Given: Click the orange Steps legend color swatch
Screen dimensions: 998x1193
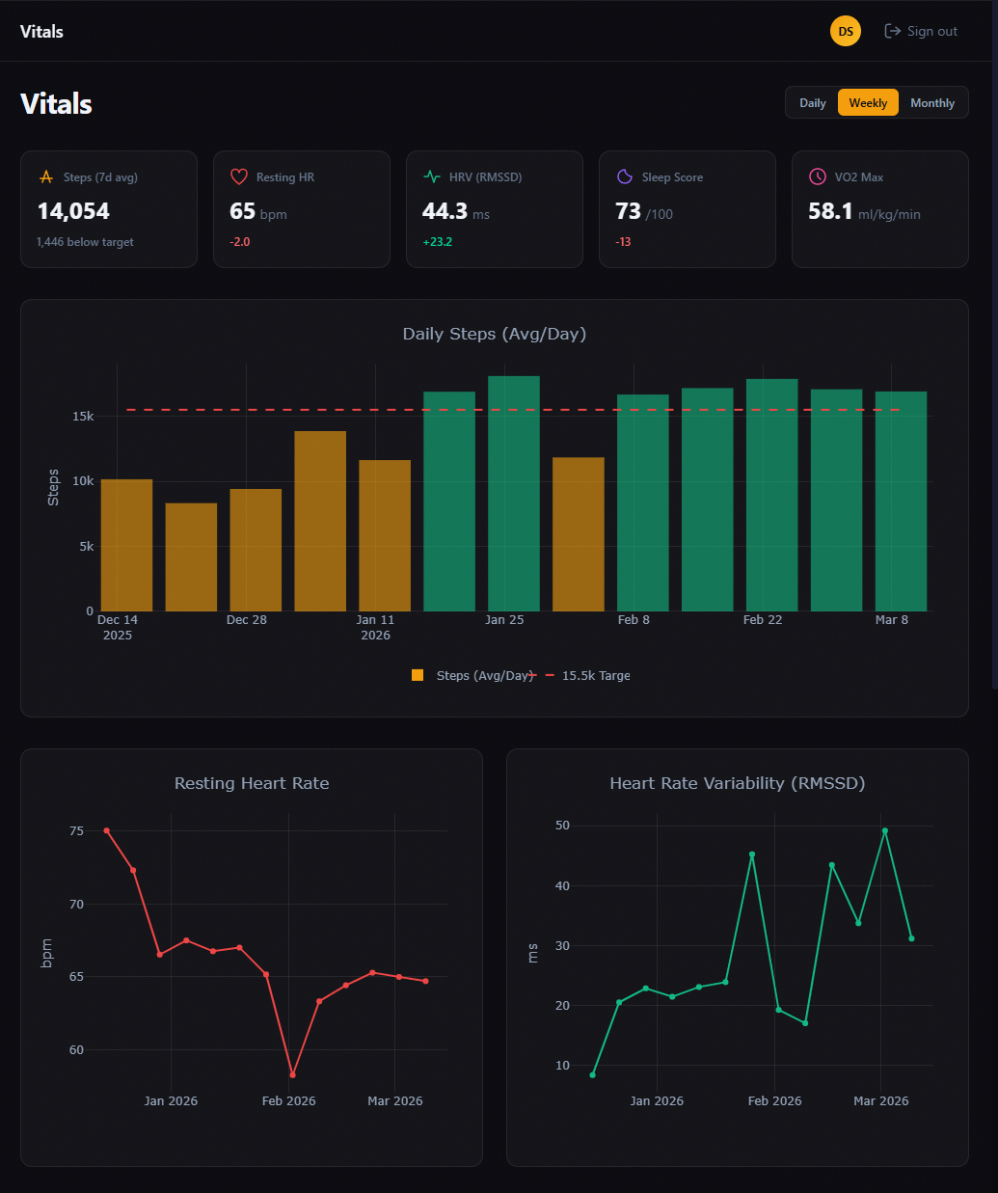Looking at the screenshot, I should coord(418,676).
